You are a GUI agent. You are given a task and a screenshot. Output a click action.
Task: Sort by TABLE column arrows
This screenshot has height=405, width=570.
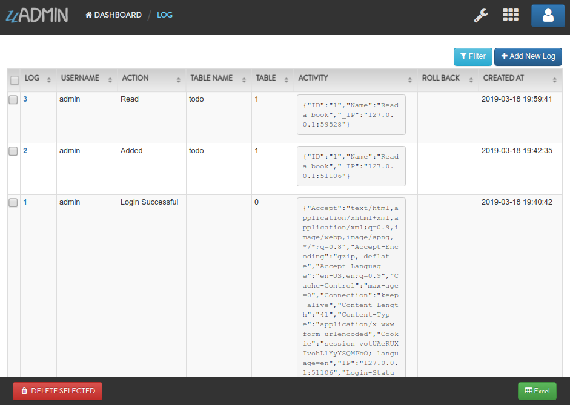tap(286, 80)
